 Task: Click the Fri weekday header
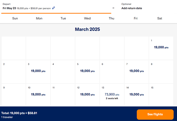(136, 18)
